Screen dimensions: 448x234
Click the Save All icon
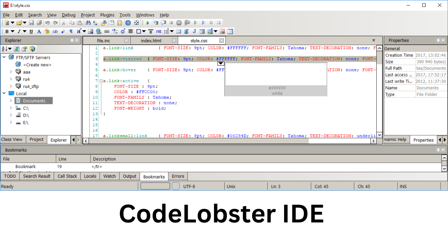coord(39,23)
